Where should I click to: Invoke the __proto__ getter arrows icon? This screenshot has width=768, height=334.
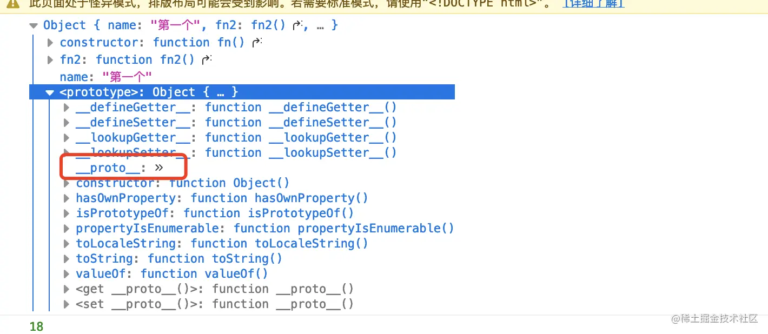pos(158,168)
